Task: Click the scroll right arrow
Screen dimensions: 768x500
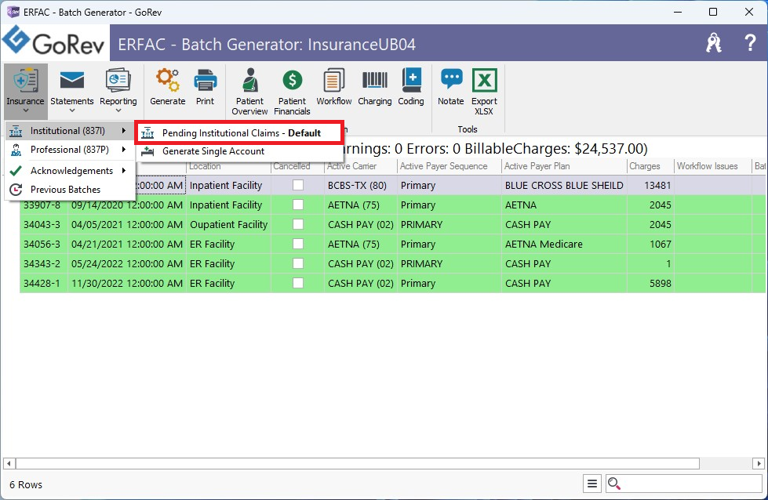Action: (759, 463)
